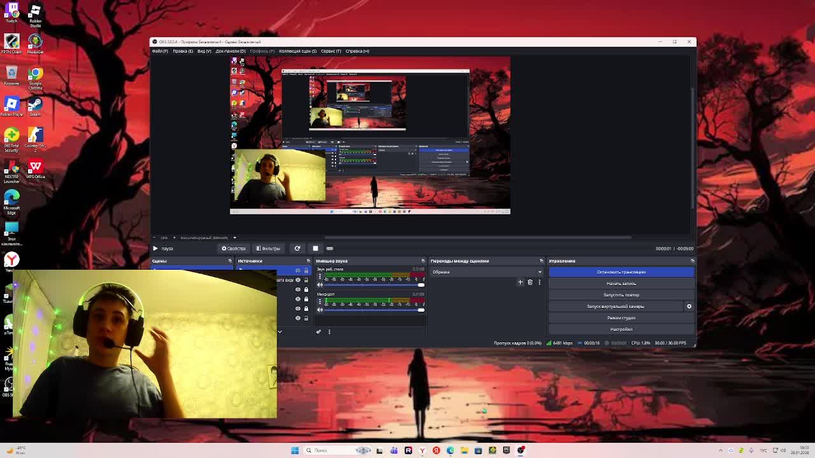
Task: Adjust the Desktop Audio volume slider
Action: click(374, 284)
